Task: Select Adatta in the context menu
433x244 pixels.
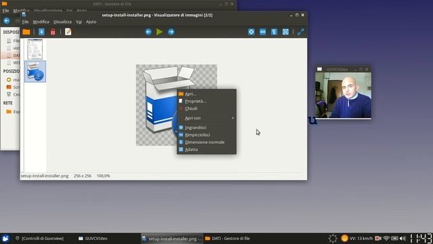Action: 206,149
